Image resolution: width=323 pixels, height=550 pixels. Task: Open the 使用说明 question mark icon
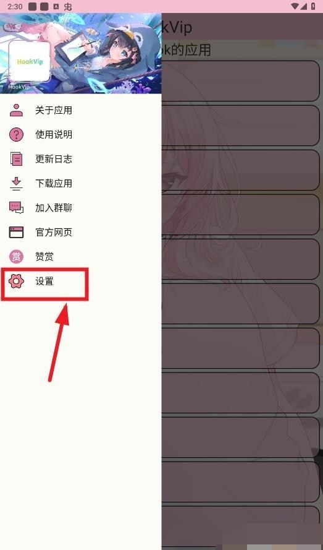16,134
